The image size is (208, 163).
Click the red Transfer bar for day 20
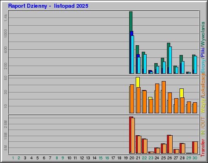(130, 134)
